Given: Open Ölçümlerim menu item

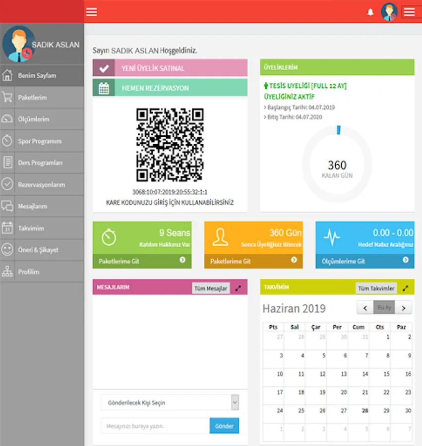Looking at the screenshot, I should [x=42, y=119].
